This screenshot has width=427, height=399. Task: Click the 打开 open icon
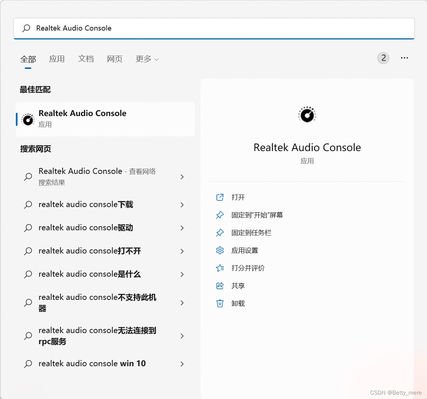click(x=220, y=197)
